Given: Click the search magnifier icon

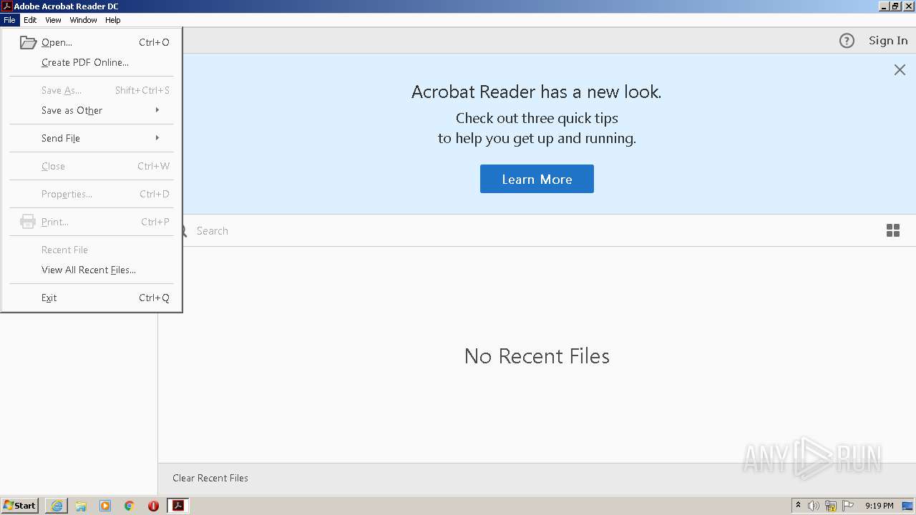Looking at the screenshot, I should tap(183, 231).
